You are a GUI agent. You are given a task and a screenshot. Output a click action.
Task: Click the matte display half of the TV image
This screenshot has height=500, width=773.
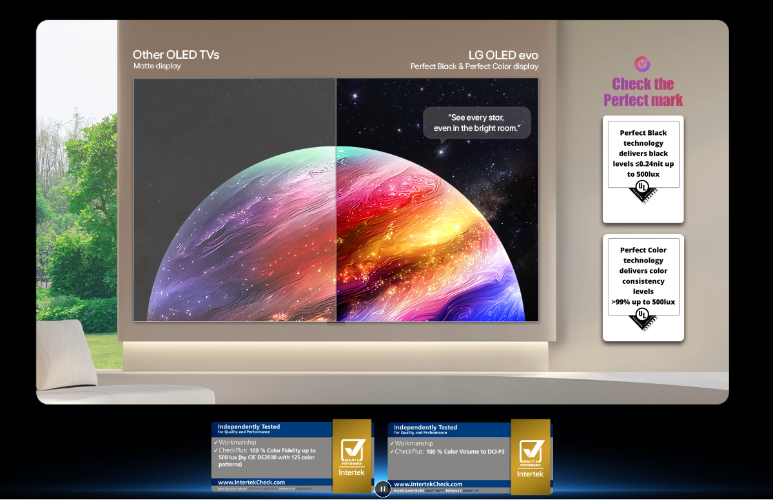(x=235, y=200)
